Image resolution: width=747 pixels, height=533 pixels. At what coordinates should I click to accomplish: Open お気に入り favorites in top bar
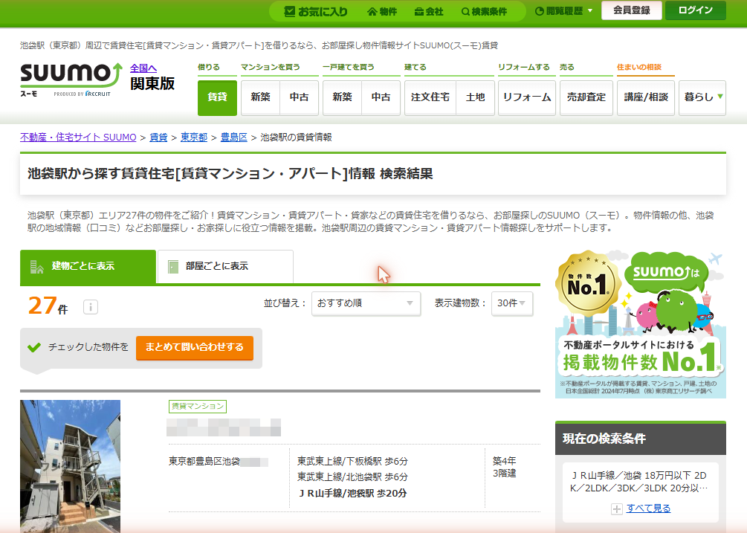click(316, 11)
